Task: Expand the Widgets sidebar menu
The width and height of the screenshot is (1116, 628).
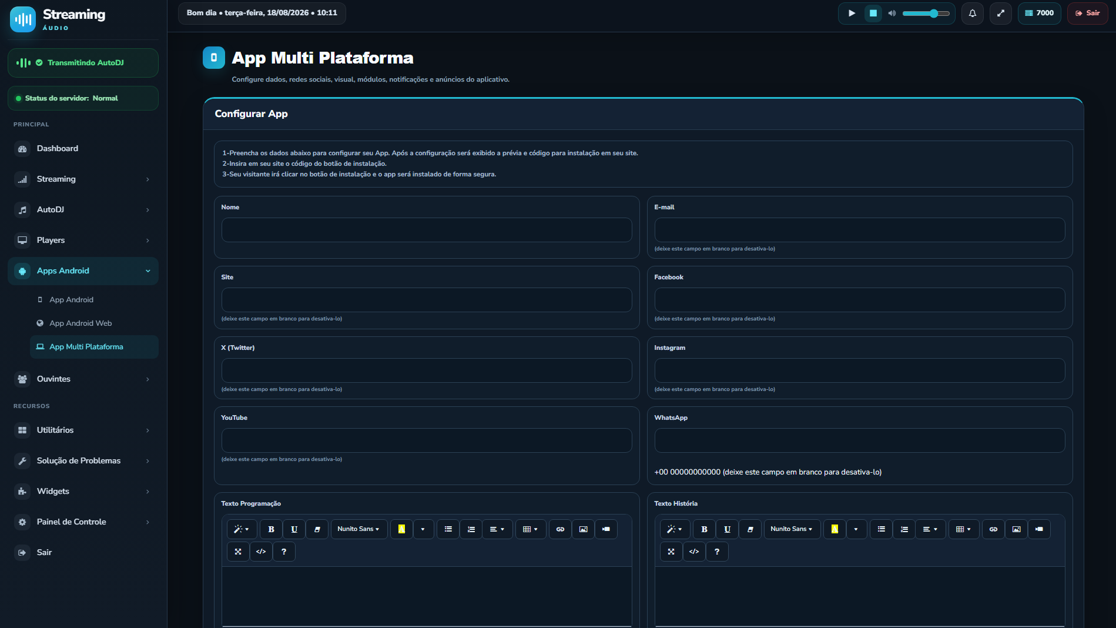Action: point(83,492)
